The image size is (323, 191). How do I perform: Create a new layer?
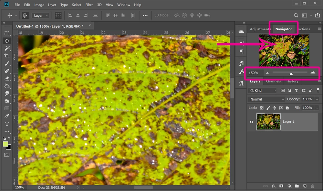[x=305, y=186]
